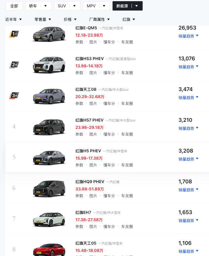Open the purple 红旗天工08 car image
This screenshot has height=256, width=209.
point(49,95)
